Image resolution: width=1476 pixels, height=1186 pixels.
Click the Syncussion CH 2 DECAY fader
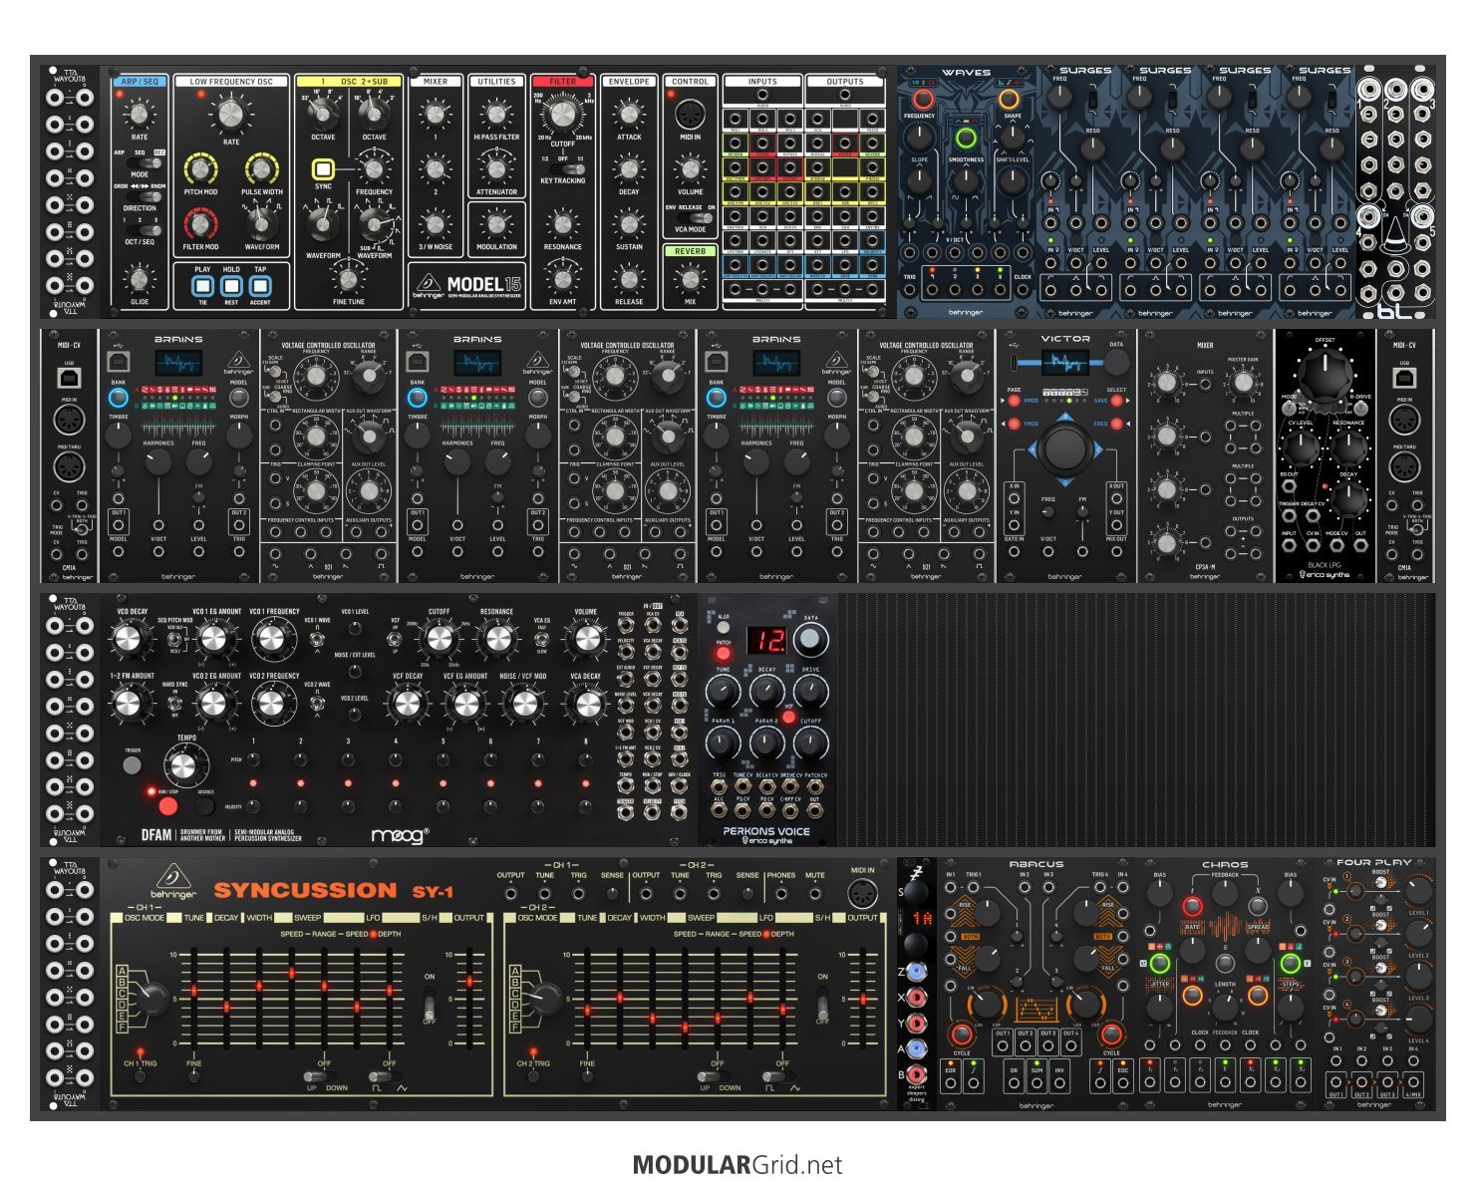coord(620,997)
